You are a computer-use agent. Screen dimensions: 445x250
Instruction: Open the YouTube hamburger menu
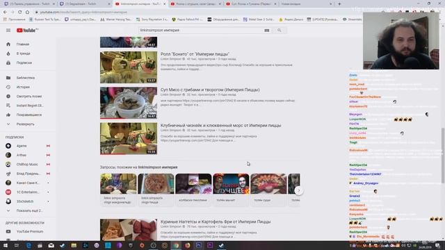pyautogui.click(x=8, y=31)
